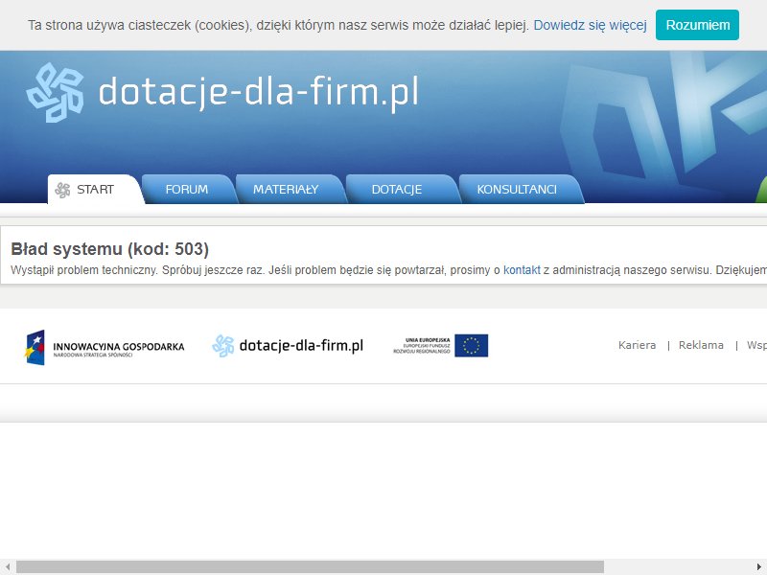
Task: Click the footer dotacje-dla-firm.pl logo
Action: click(x=288, y=346)
